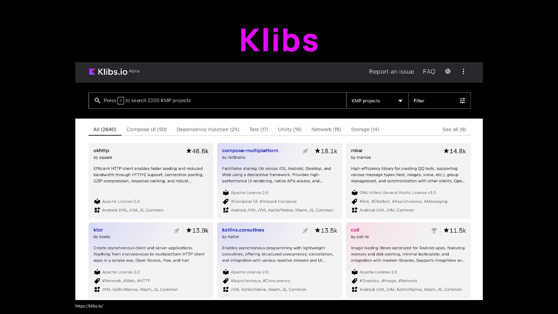558x314 pixels.
Task: Click the search magnifier icon
Action: click(97, 101)
